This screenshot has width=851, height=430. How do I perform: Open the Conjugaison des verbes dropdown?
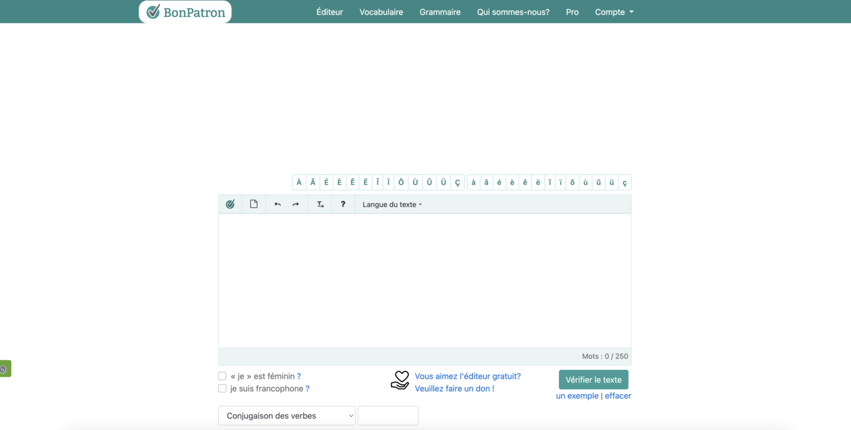[287, 416]
